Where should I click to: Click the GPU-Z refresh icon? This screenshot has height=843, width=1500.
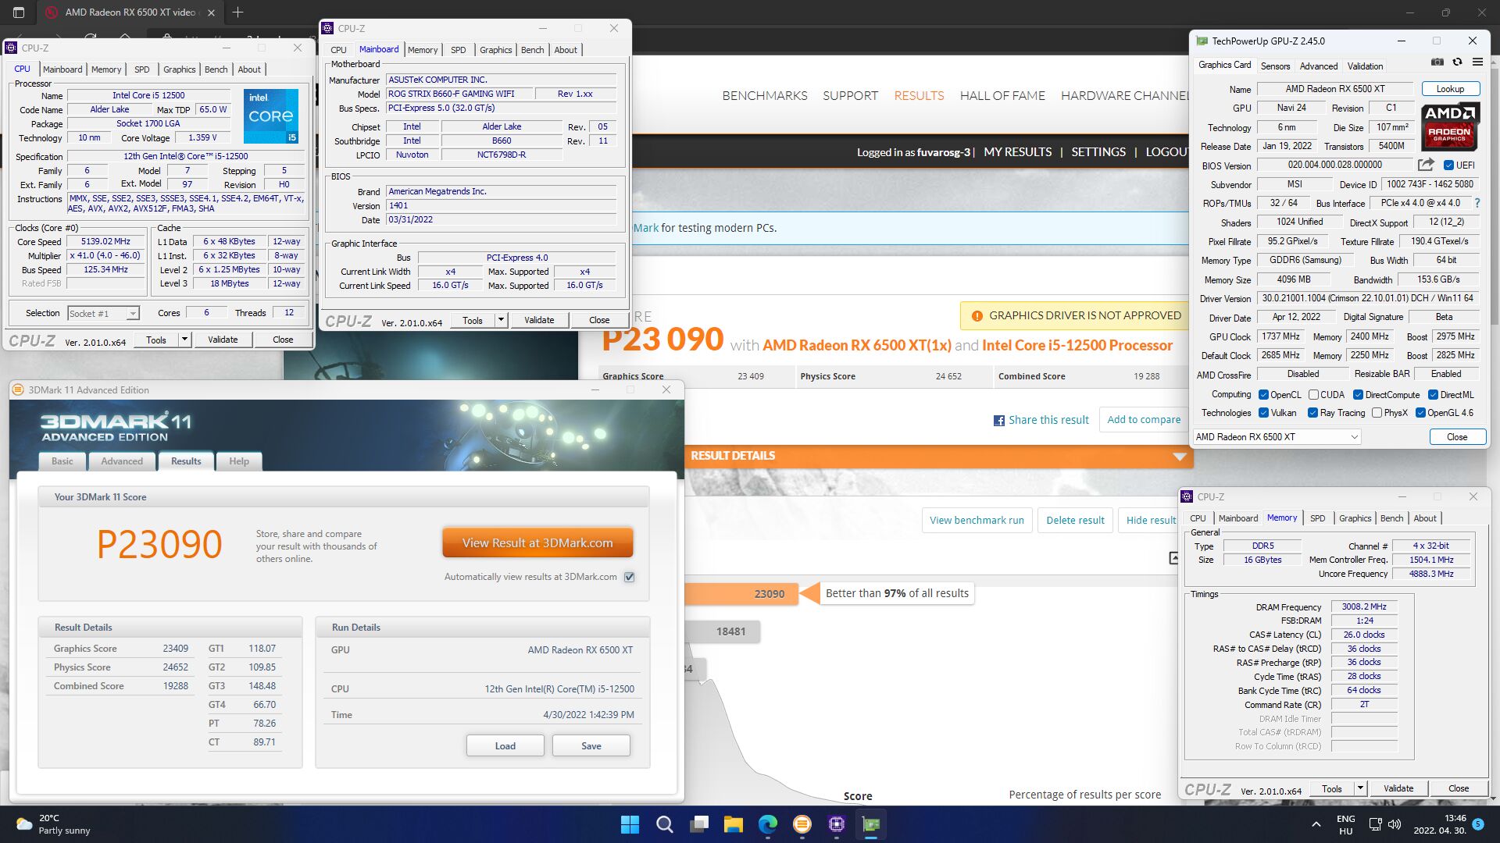(x=1457, y=62)
